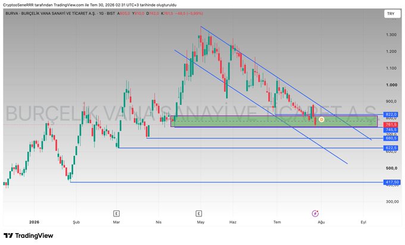Select the red 761,5 current price label

(391, 125)
